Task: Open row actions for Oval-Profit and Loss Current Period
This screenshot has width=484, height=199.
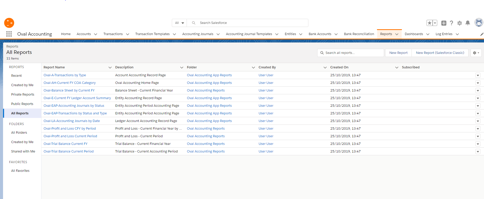Action: (x=478, y=136)
